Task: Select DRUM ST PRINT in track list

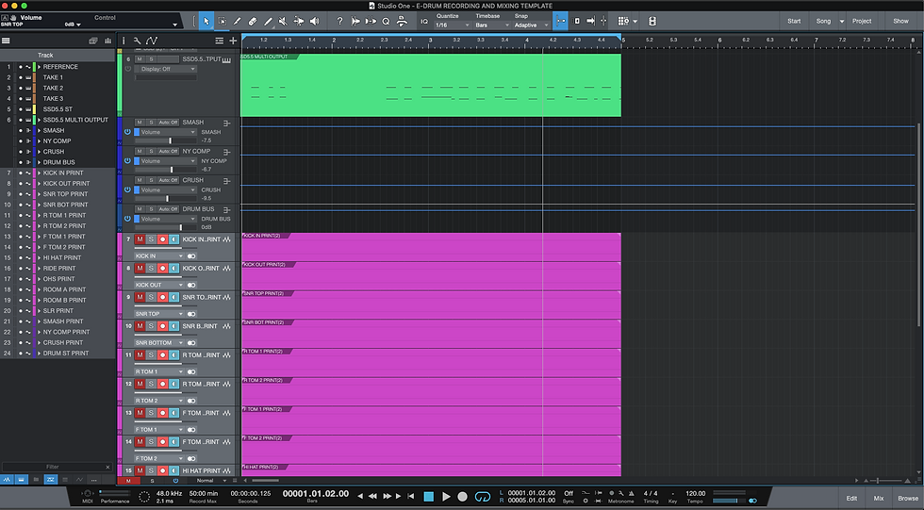Action: pyautogui.click(x=66, y=354)
